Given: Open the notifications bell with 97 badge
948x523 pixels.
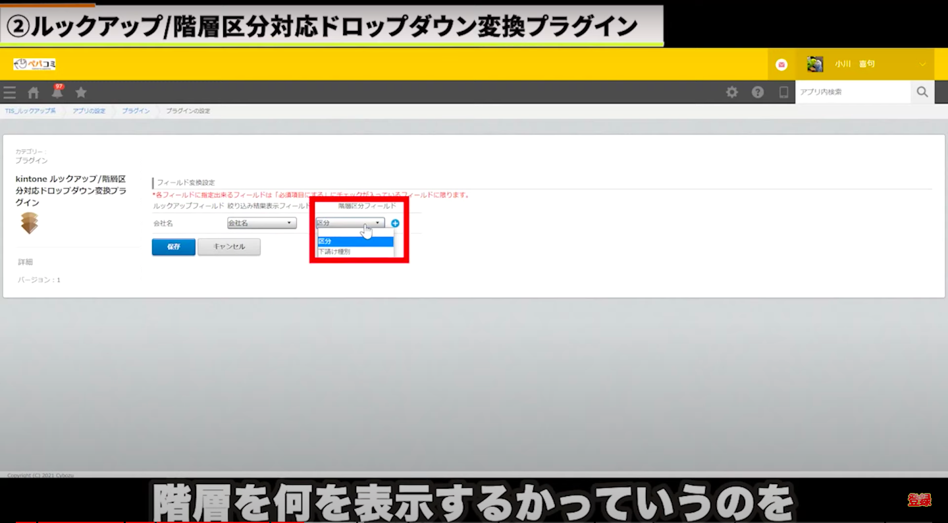Looking at the screenshot, I should coord(57,92).
